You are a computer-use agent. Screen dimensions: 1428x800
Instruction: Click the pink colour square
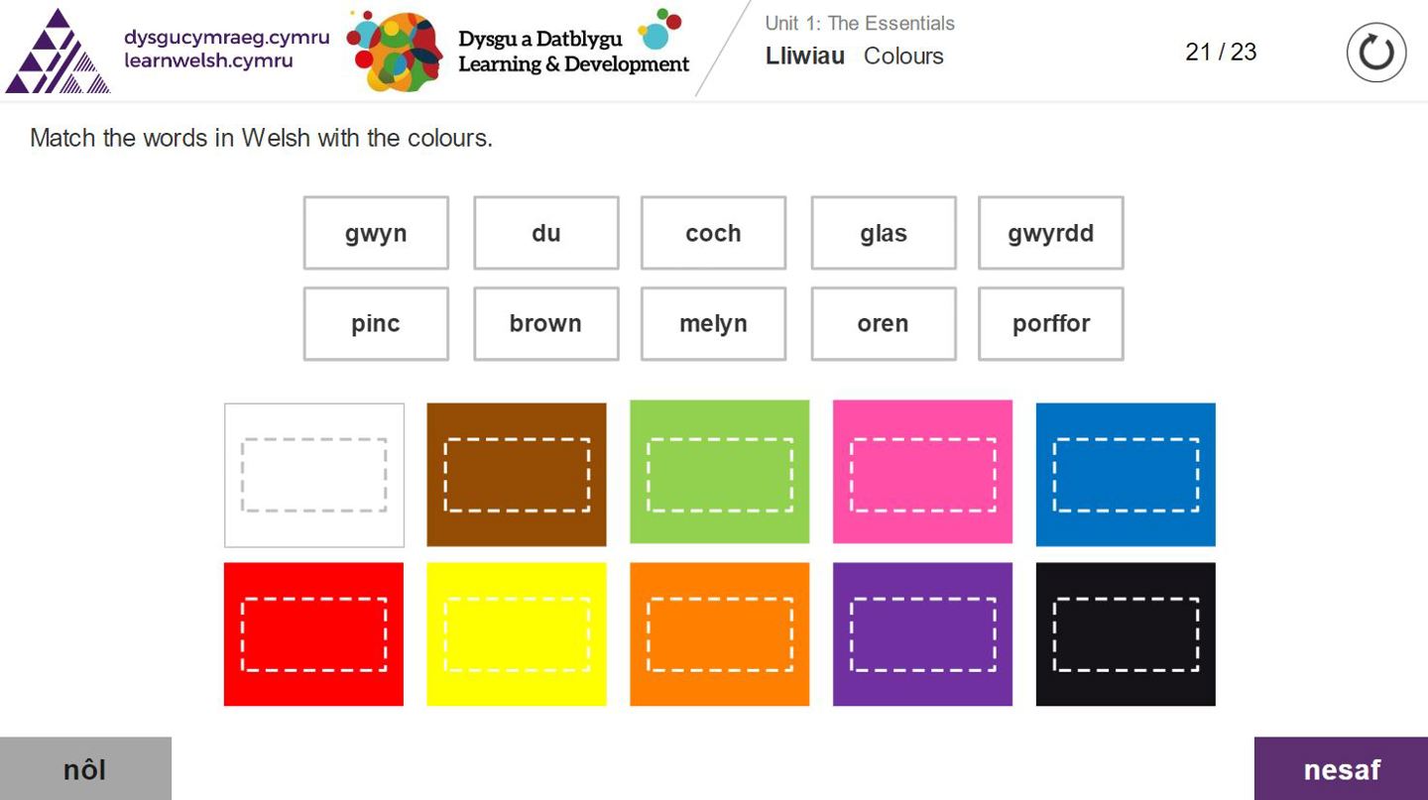(922, 473)
